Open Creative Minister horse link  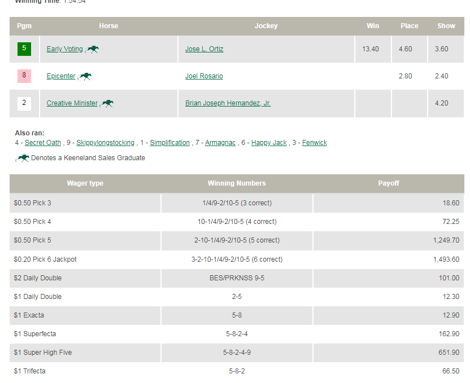(x=72, y=103)
